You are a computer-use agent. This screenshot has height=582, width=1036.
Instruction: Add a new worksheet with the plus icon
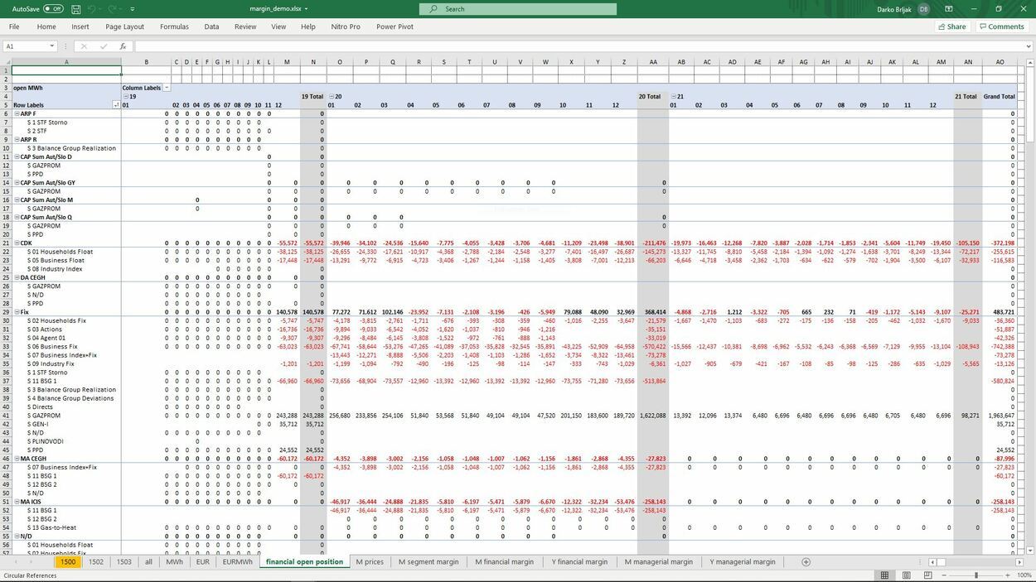(x=804, y=561)
